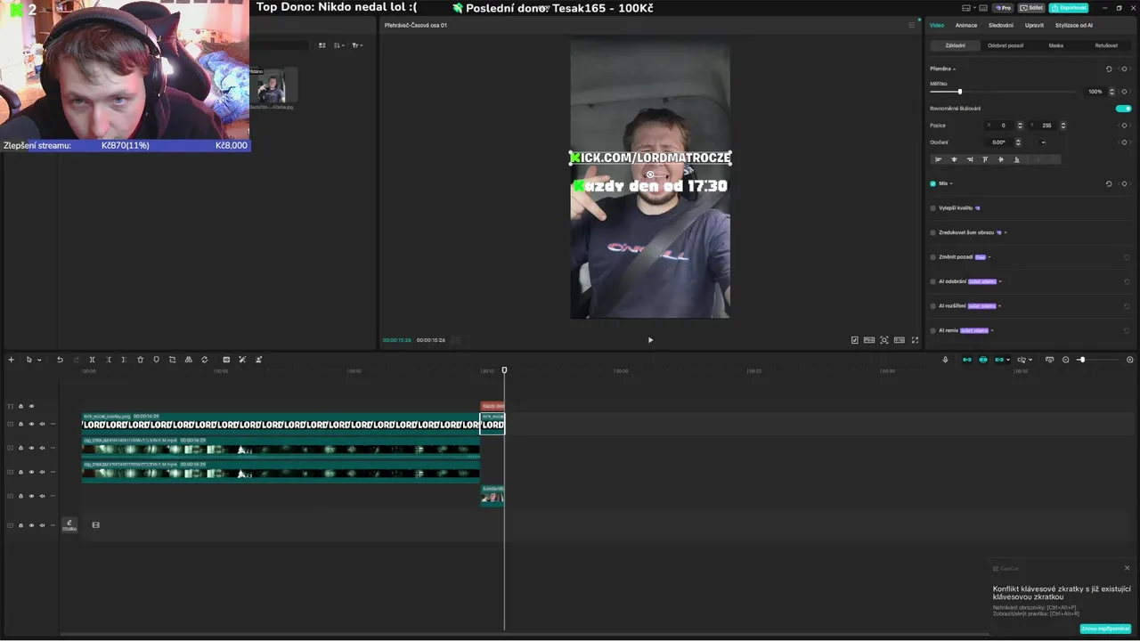Switch to the Upravit tab
The width and height of the screenshot is (1140, 641).
point(1034,25)
